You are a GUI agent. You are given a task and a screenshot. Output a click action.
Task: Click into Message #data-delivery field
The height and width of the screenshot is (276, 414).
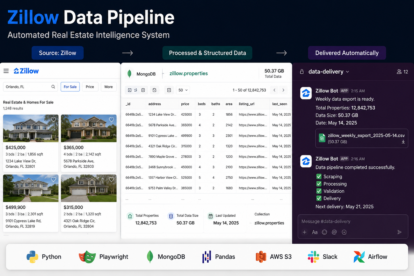[x=353, y=221]
